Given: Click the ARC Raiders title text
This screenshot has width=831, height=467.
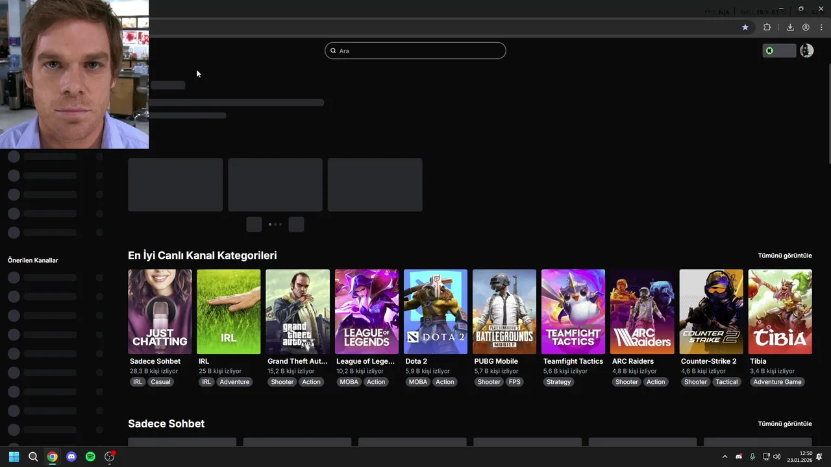Looking at the screenshot, I should pyautogui.click(x=633, y=361).
